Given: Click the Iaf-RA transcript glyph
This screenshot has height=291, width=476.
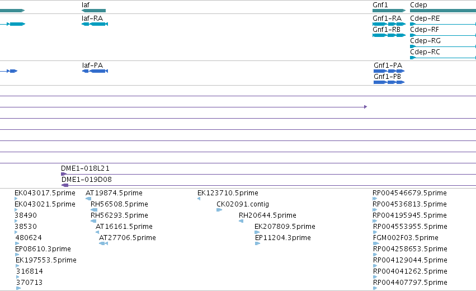Looking at the screenshot, I should click(95, 24).
